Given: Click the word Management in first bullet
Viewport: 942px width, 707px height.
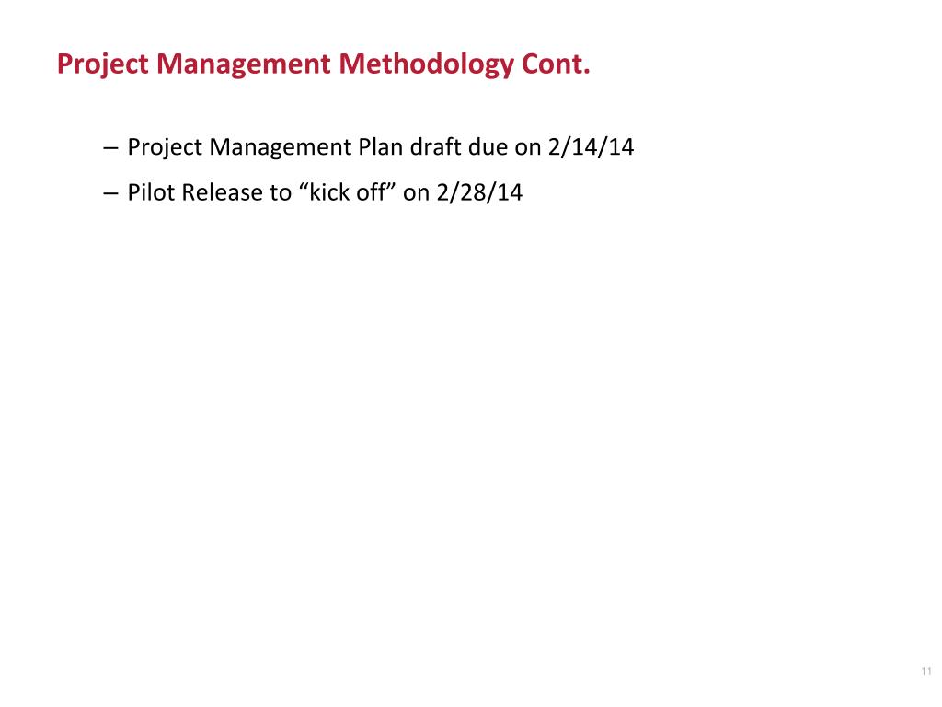Looking at the screenshot, I should coord(280,148).
